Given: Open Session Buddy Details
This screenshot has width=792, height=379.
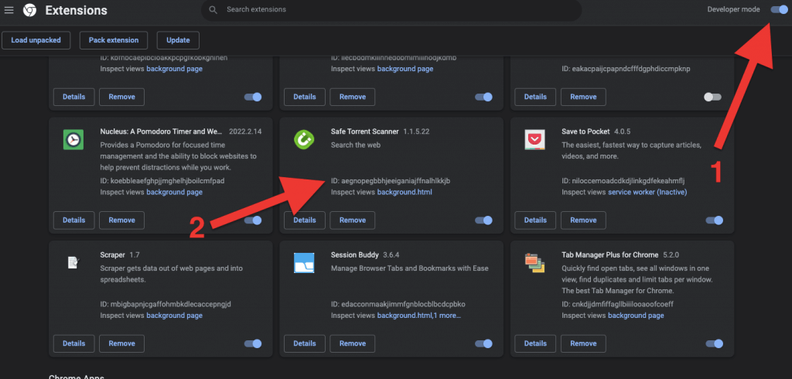Looking at the screenshot, I should pyautogui.click(x=305, y=343).
